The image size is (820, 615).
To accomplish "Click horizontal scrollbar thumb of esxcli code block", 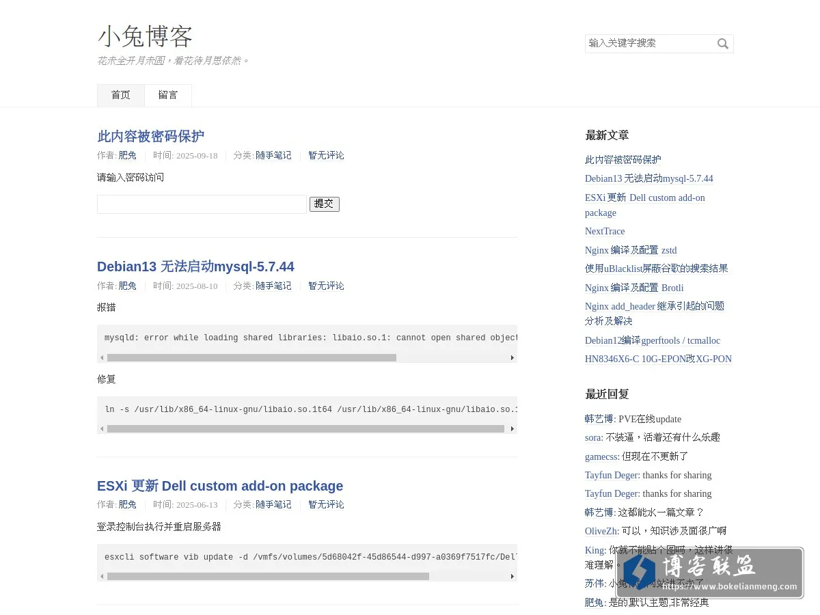I will (x=268, y=576).
